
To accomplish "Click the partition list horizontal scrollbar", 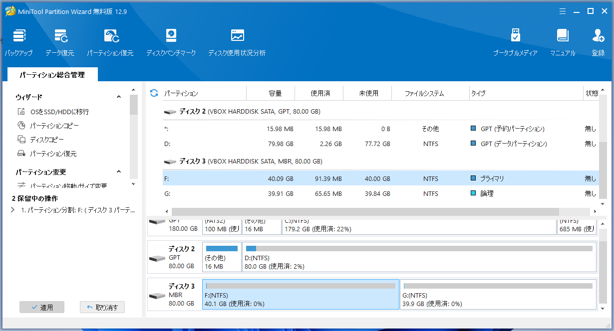I will pyautogui.click(x=365, y=212).
